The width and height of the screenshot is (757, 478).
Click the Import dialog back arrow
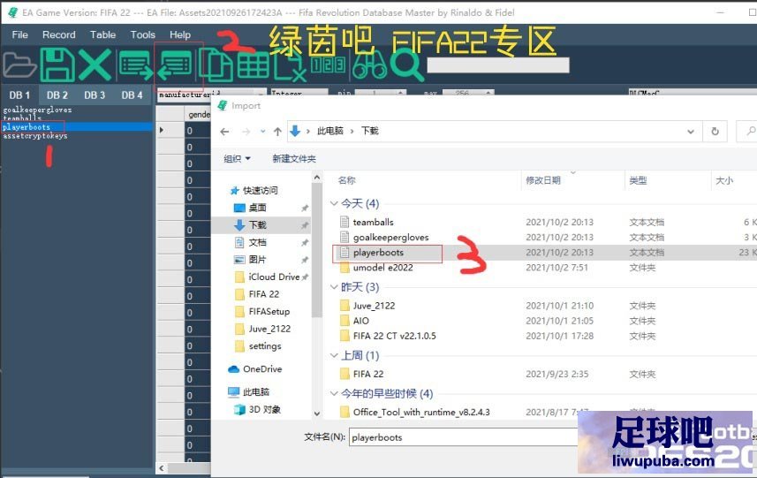224,132
